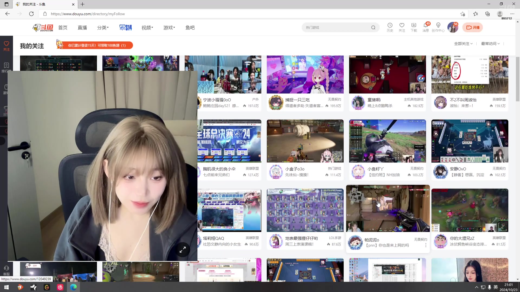The image size is (520, 292).
Task: Expand the 游戏 menu
Action: tap(169, 28)
